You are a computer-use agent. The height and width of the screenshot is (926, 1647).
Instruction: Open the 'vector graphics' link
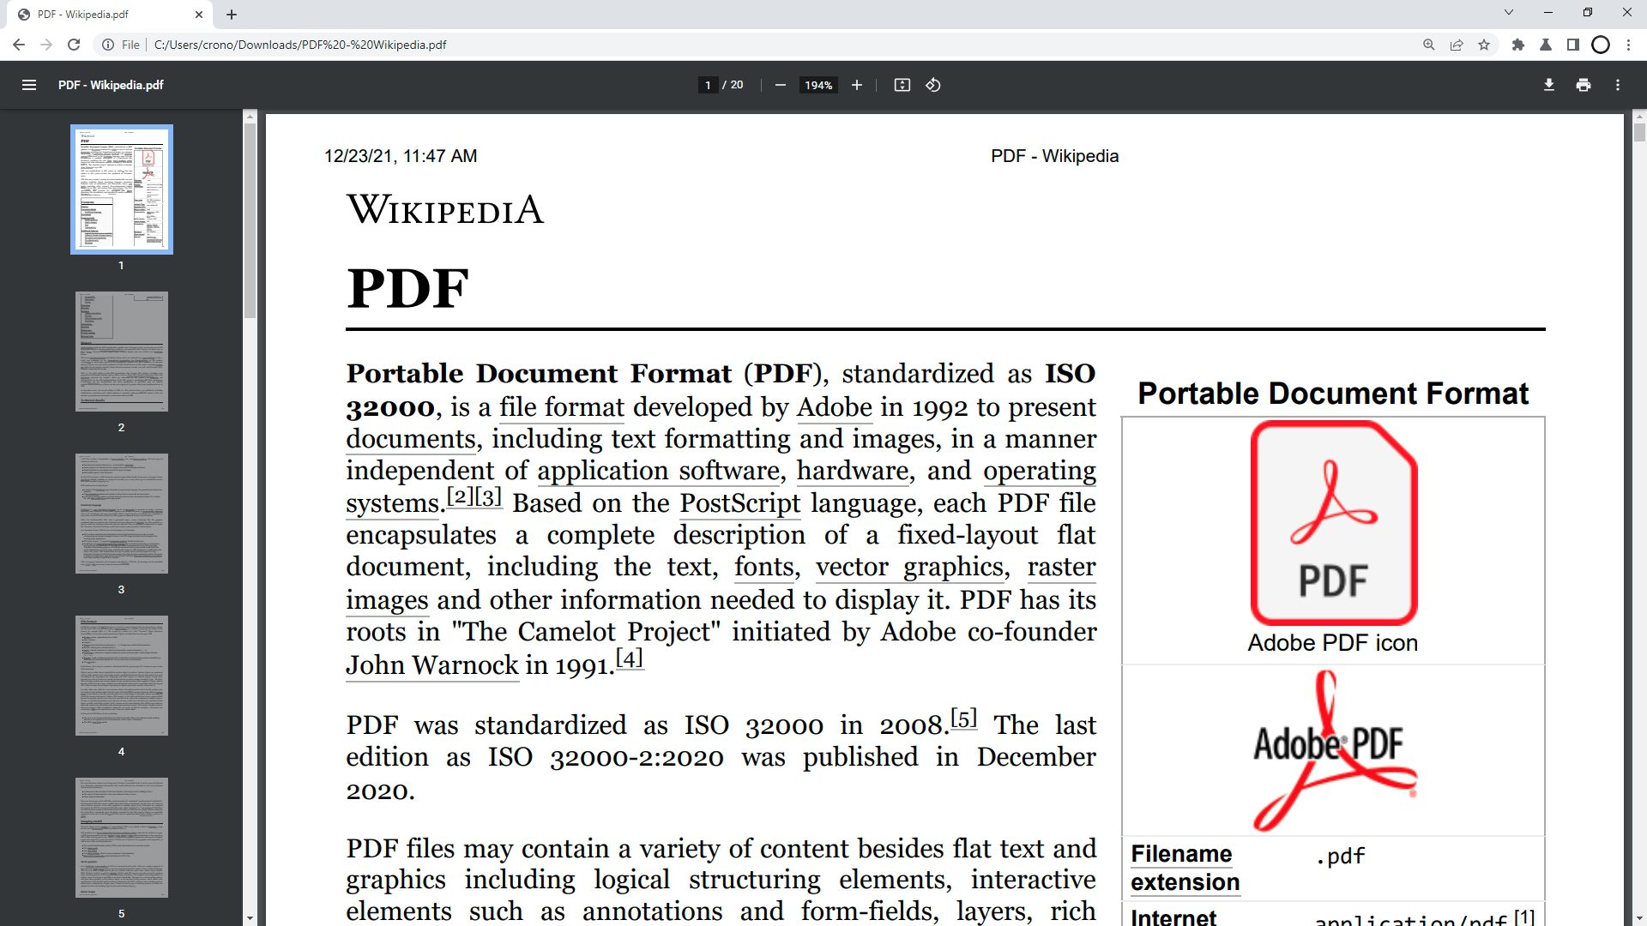coord(909,567)
